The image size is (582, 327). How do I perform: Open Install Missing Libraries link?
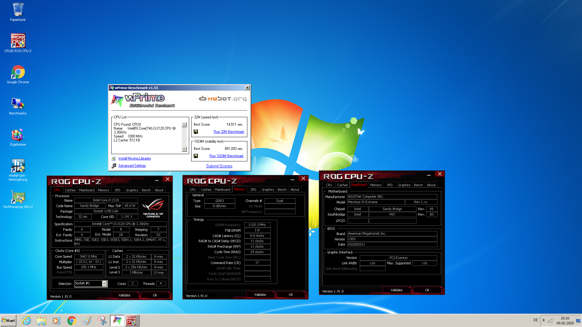tap(135, 158)
